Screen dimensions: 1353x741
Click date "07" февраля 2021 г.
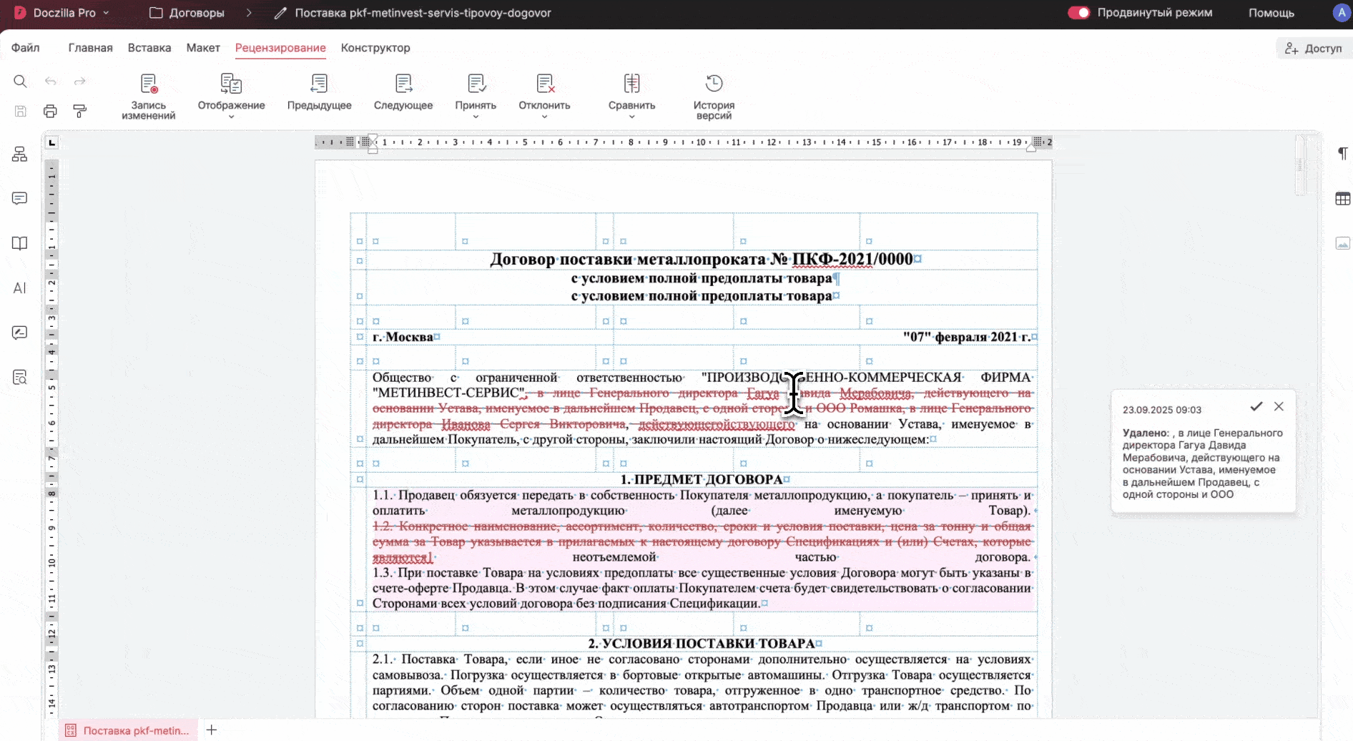[x=967, y=337]
